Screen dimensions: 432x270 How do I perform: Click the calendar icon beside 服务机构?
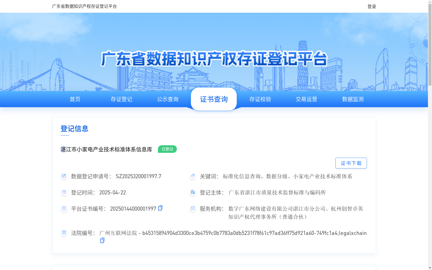click(x=193, y=208)
